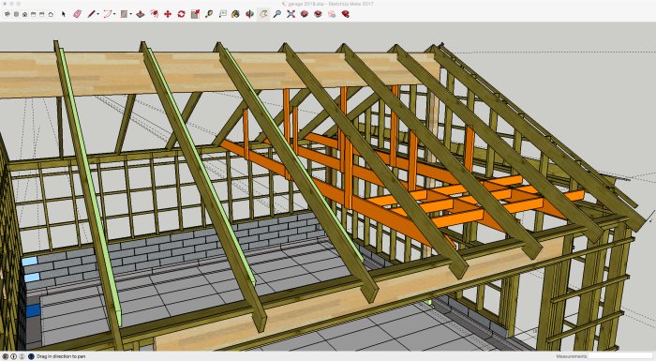Select the Select arrow tool
The height and width of the screenshot is (361, 656).
pyautogui.click(x=64, y=14)
